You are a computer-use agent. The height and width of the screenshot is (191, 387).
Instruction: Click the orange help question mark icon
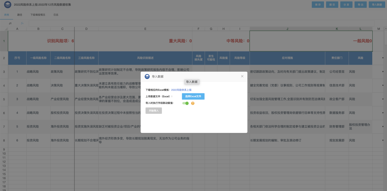coord(193,103)
